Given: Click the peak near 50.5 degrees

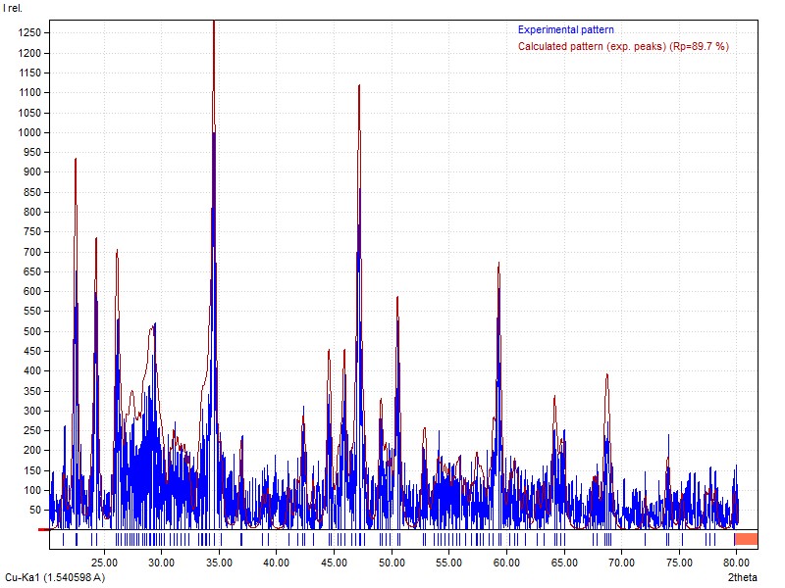Looking at the screenshot, I should pos(397,300).
